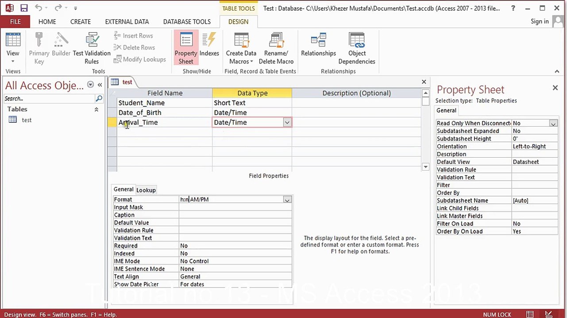
Task: Click field grid scrollbar down arrow
Action: (x=426, y=167)
